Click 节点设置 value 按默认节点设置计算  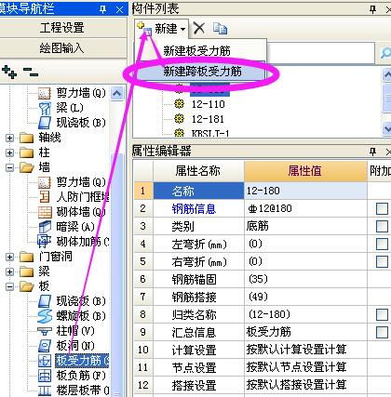305,367
